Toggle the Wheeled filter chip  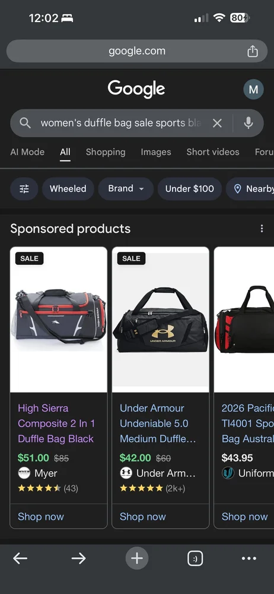point(68,189)
